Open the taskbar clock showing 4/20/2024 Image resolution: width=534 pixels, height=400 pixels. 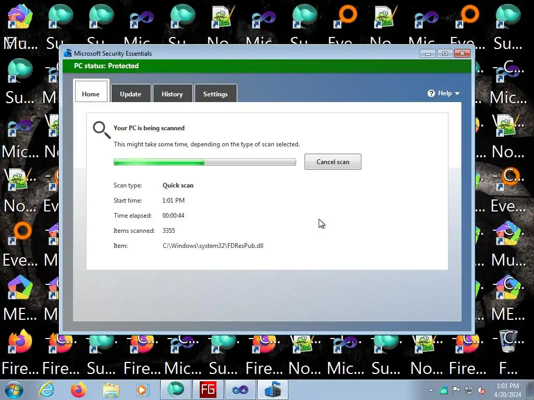tap(507, 390)
